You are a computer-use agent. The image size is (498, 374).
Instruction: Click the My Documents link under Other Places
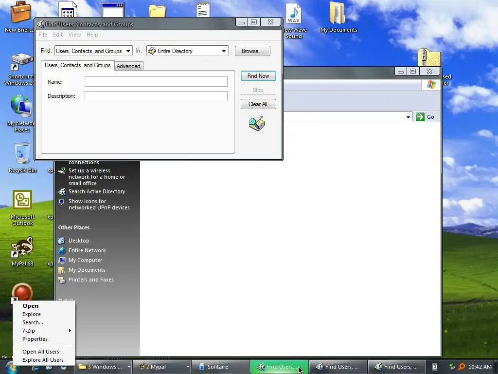87,270
